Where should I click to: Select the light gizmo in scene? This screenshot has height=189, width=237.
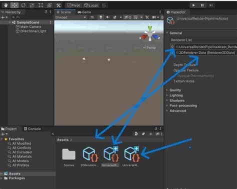(109, 59)
